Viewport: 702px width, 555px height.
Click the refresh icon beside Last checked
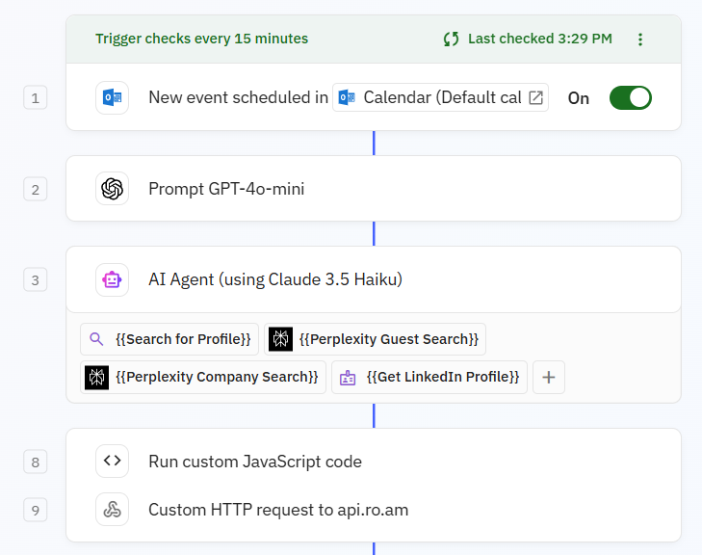click(x=452, y=39)
